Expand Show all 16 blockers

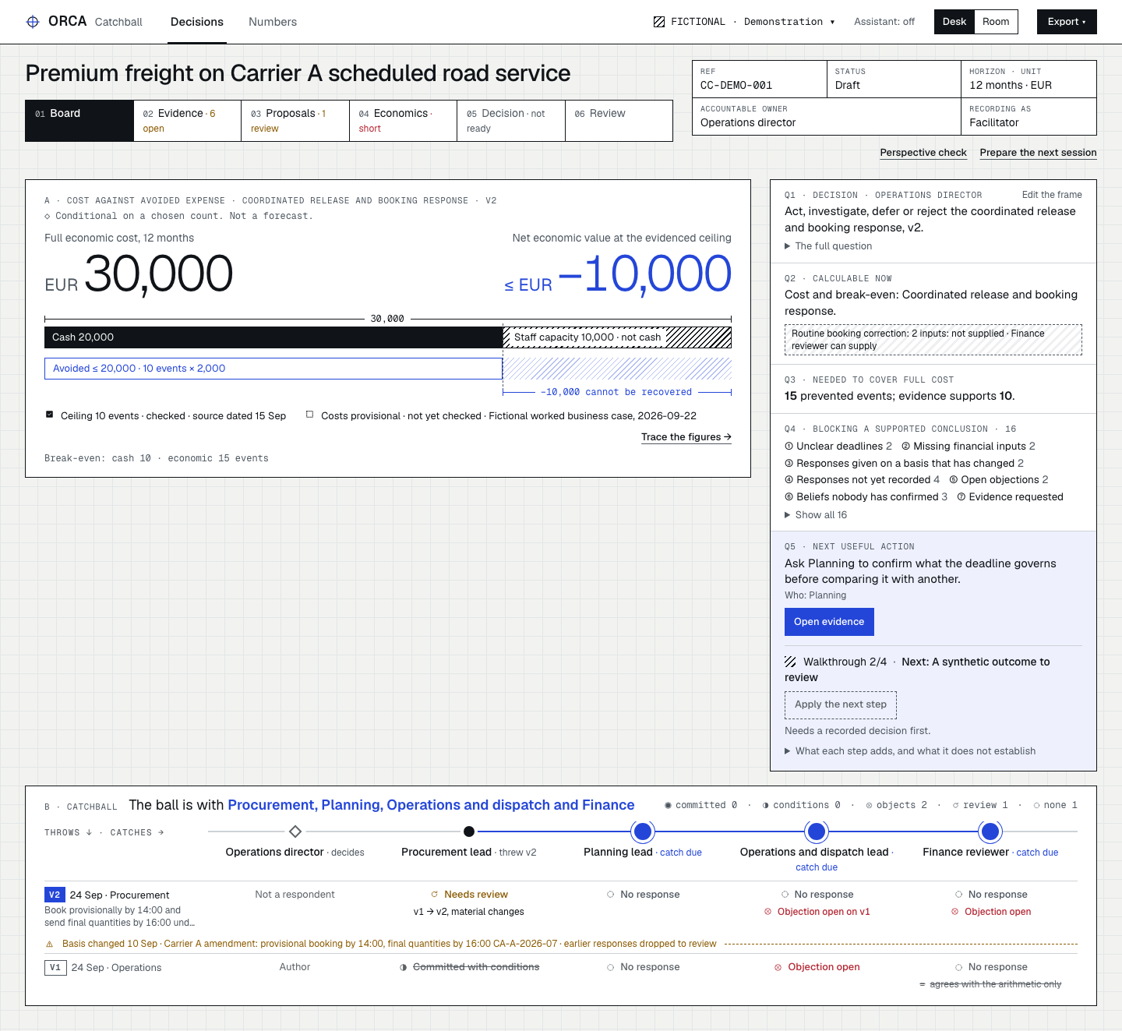816,515
